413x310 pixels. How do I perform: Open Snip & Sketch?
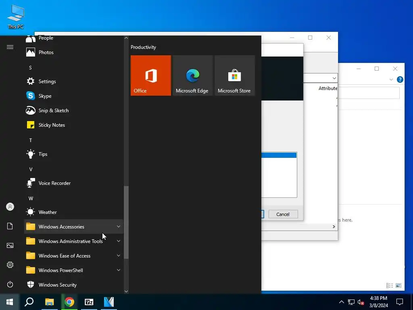[73, 110]
